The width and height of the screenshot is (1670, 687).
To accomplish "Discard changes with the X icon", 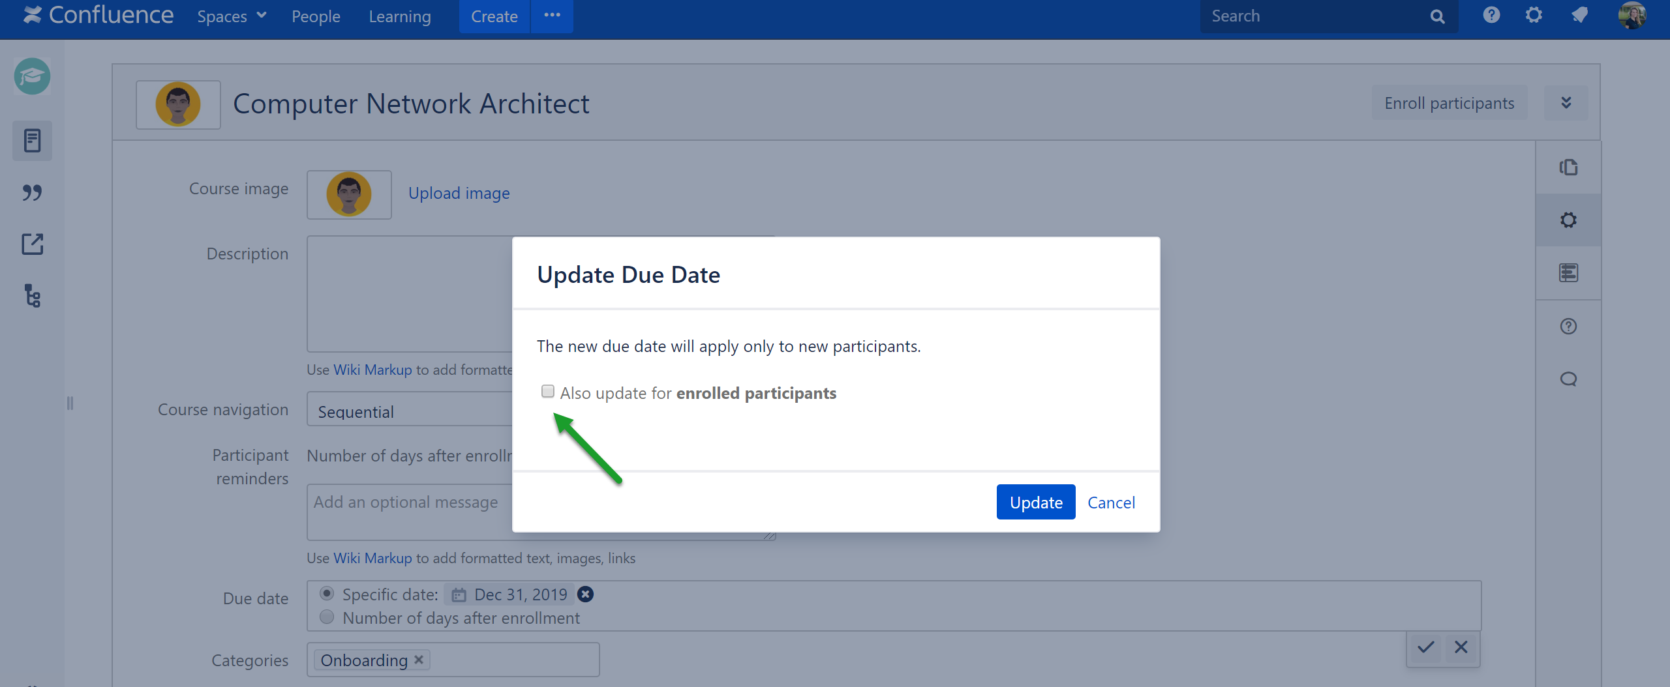I will click(x=1461, y=647).
